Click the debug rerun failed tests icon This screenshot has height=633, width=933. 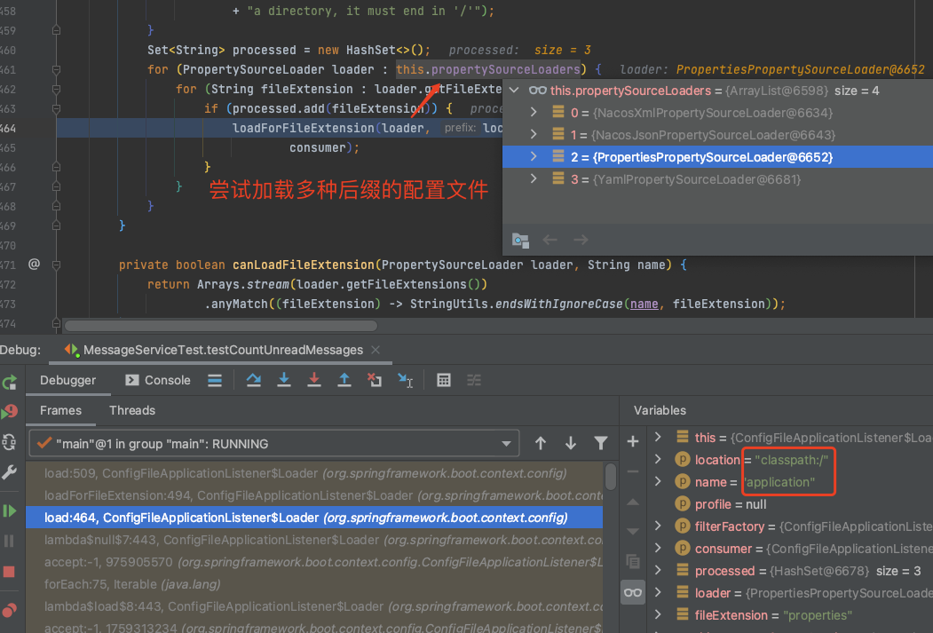[10, 411]
